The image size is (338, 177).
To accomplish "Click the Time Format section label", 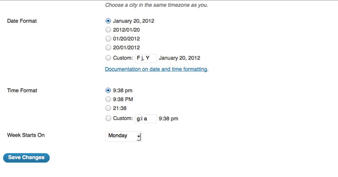I will [22, 91].
